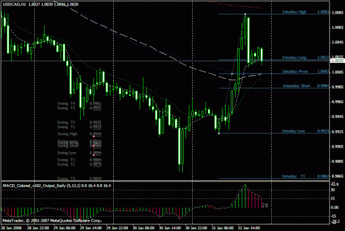Click the 28 Jan 22:00 time label

pos(38,228)
